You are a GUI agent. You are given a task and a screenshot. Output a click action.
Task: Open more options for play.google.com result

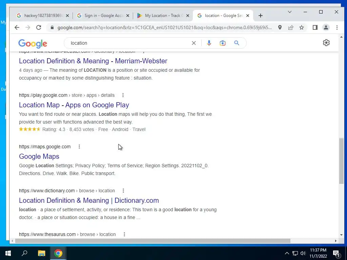(x=123, y=95)
